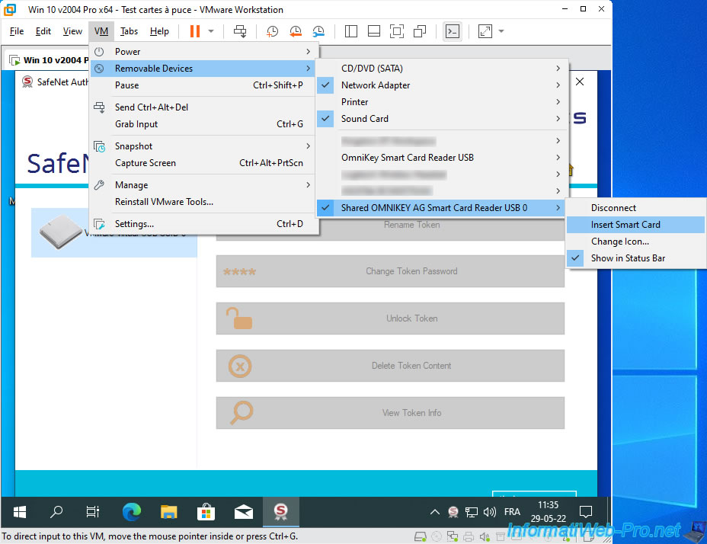Select Insert Smart Card
The height and width of the screenshot is (544, 707).
[x=635, y=225]
